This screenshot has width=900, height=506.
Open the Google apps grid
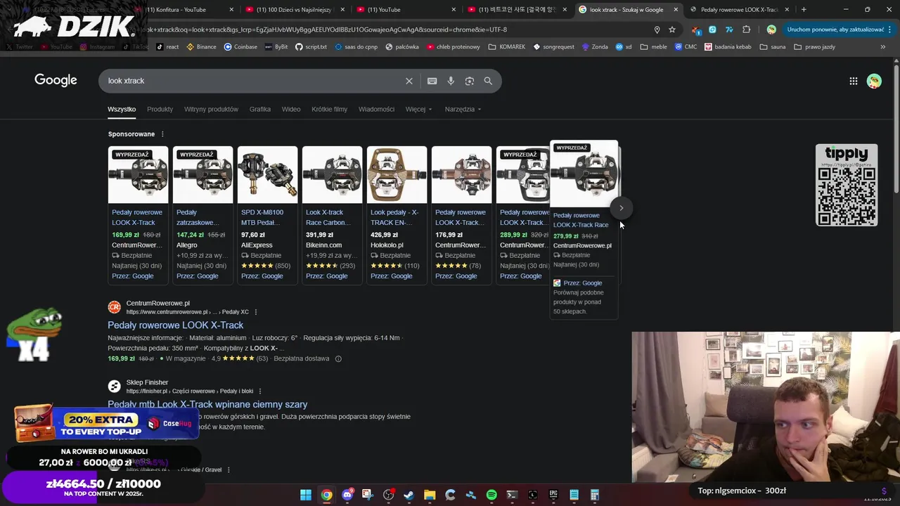(x=854, y=81)
